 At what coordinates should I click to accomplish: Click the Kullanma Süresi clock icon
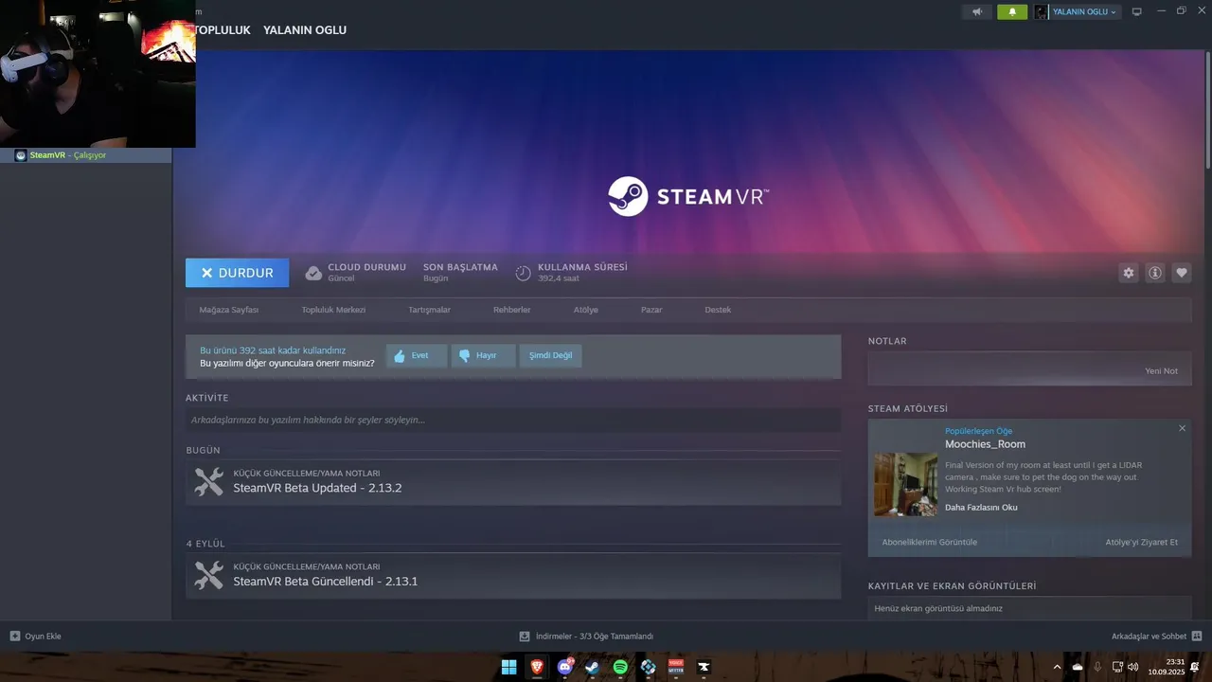[x=523, y=273]
